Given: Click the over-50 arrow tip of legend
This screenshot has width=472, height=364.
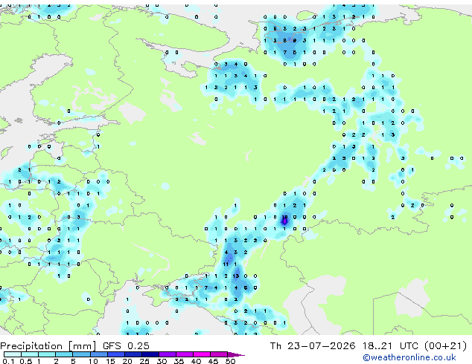Looking at the screenshot, I should point(236,354).
